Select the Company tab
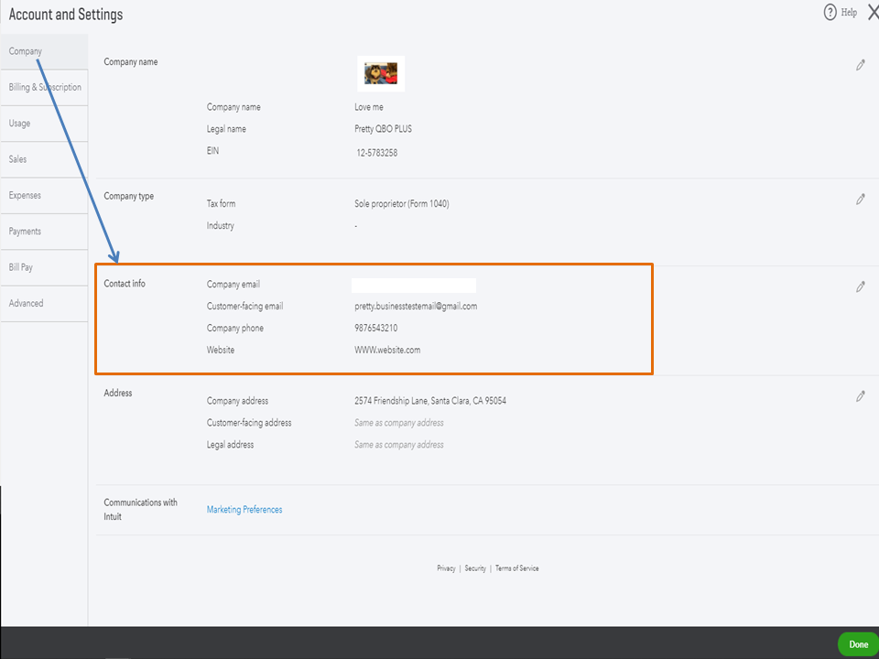879x659 pixels. pyautogui.click(x=26, y=51)
